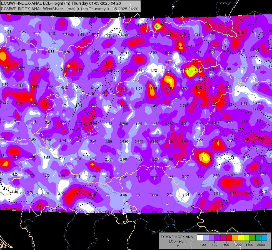The image size is (272, 250).
Task: Click the LCL-Height title line at top
Action: (61, 3)
